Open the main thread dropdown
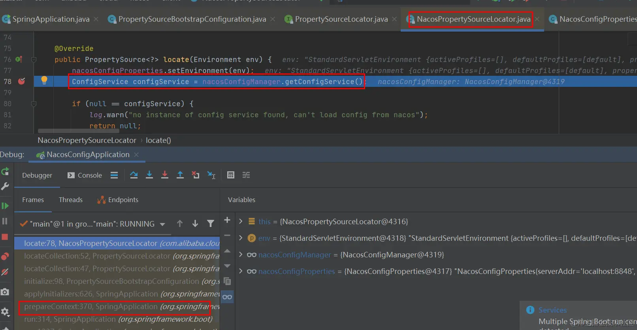Viewport: 637px width, 330px height. pos(162,224)
